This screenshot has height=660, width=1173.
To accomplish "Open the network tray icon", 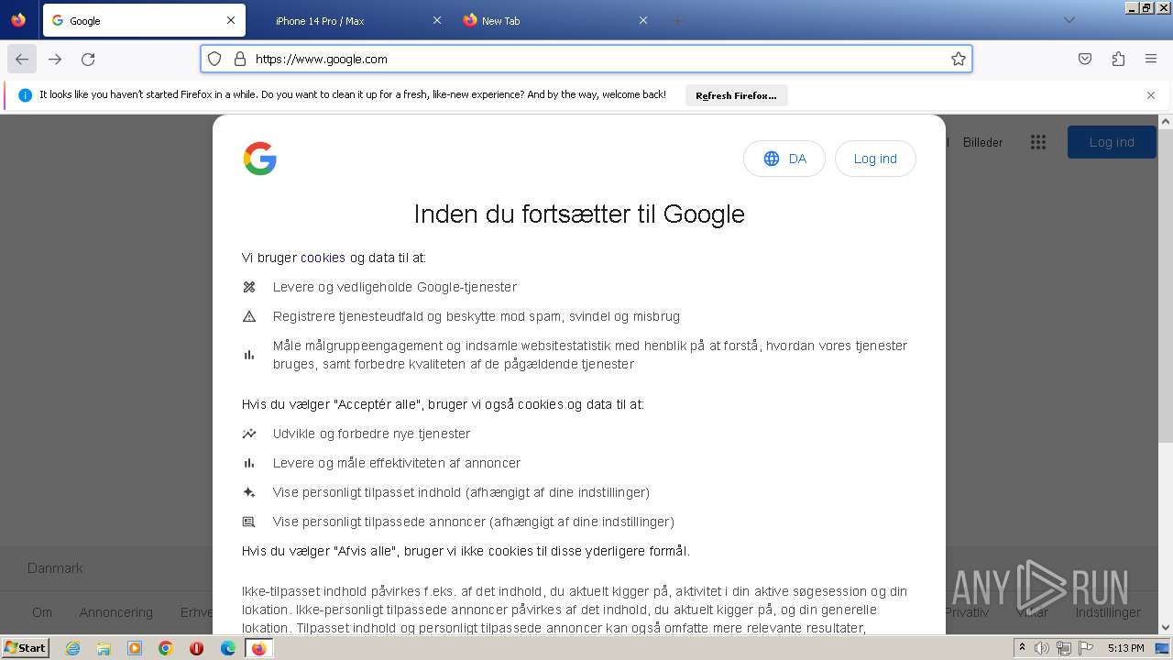I will pyautogui.click(x=1063, y=648).
